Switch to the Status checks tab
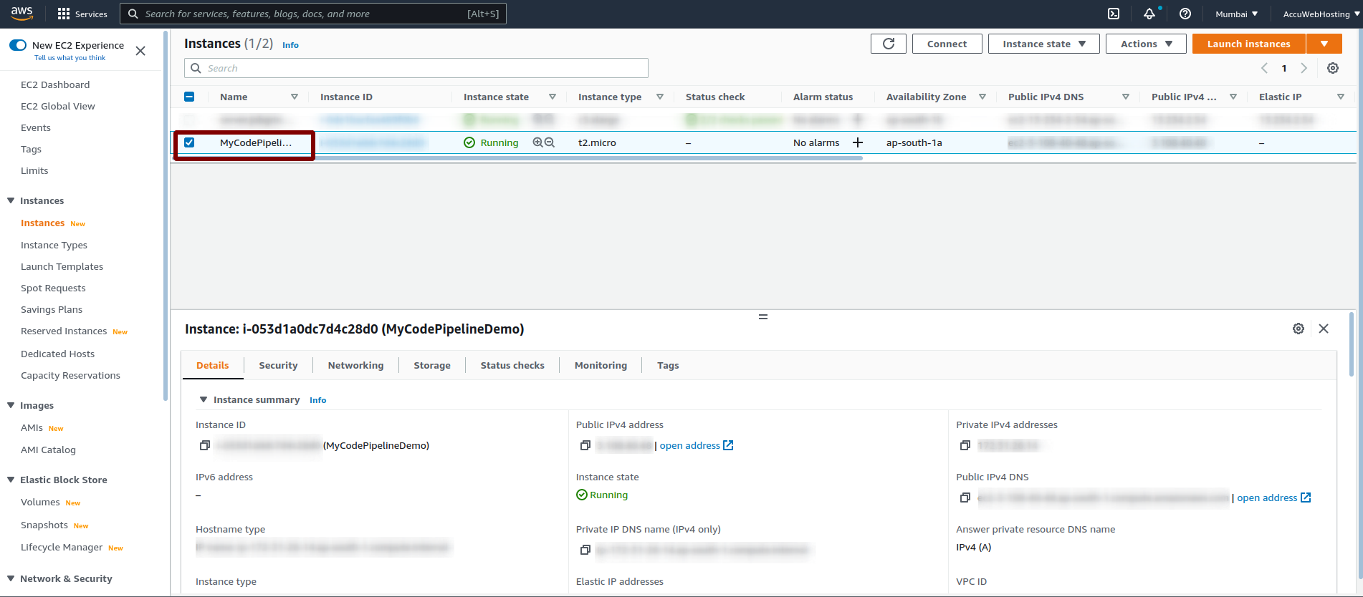This screenshot has width=1363, height=597. [x=512, y=365]
